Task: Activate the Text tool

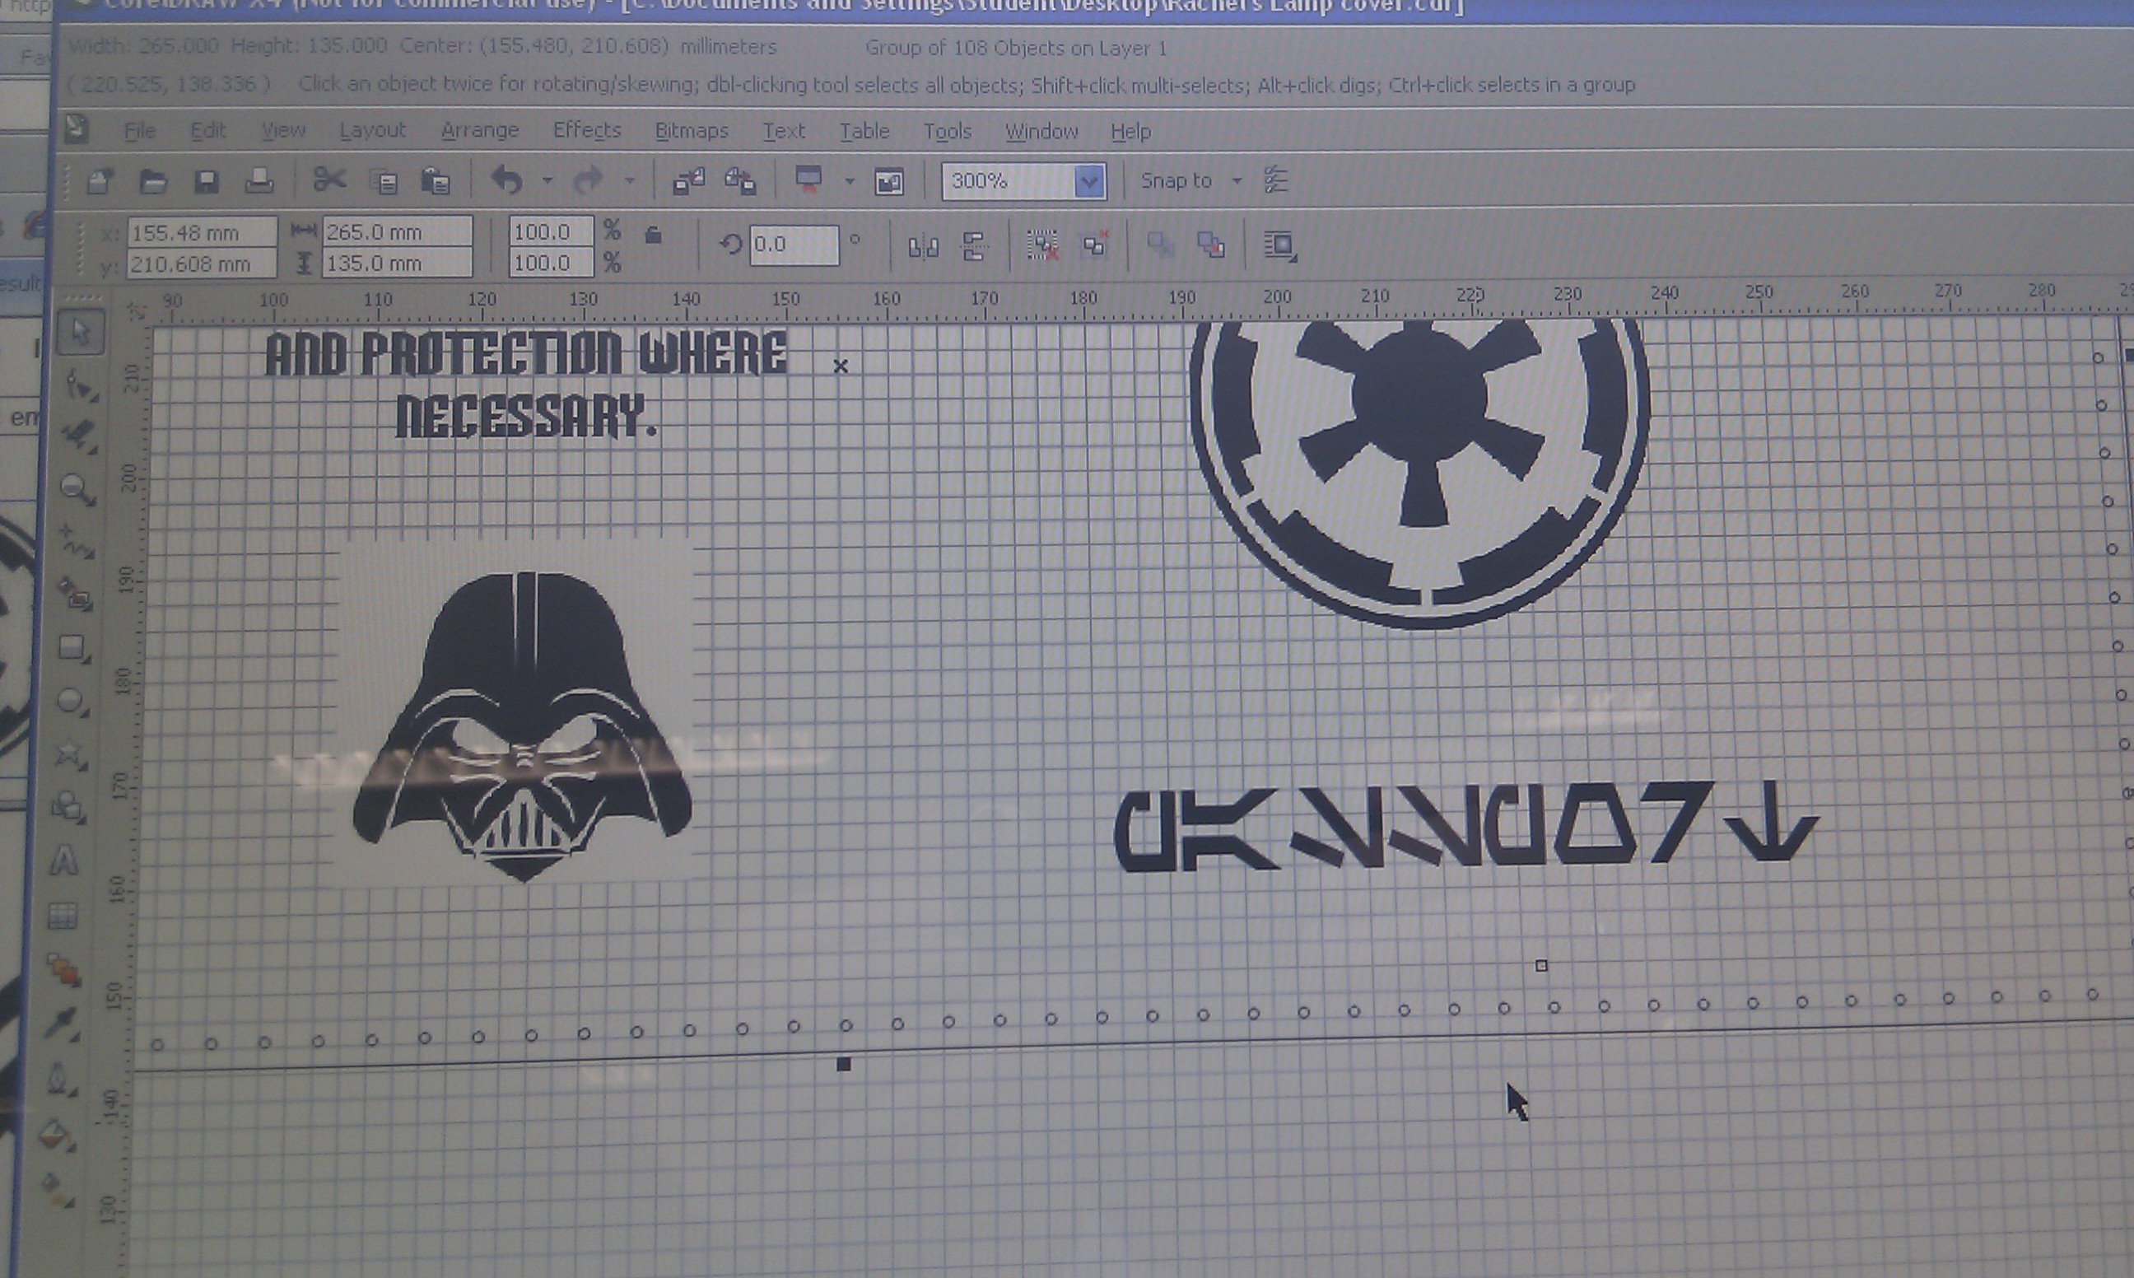Action: [65, 861]
